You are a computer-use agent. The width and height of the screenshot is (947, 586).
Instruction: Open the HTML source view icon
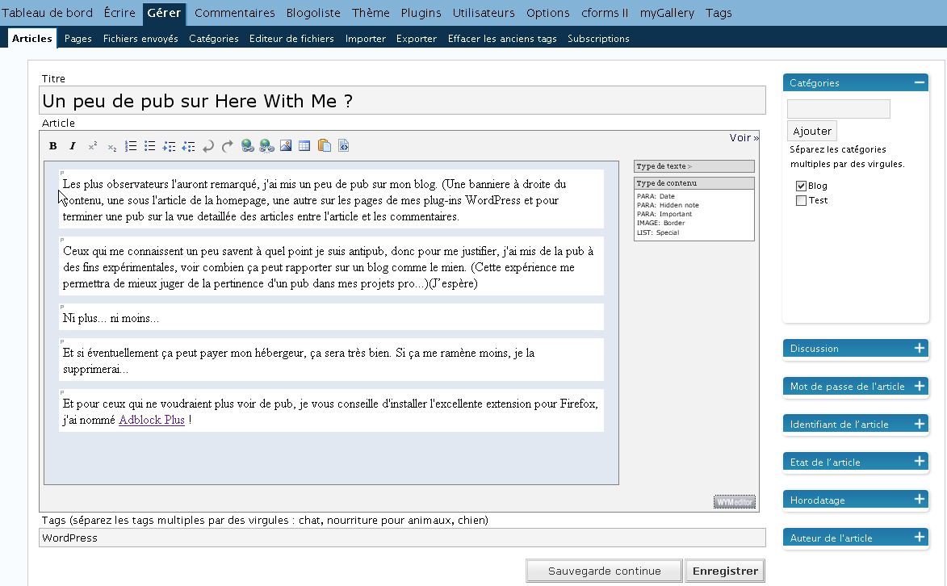pyautogui.click(x=343, y=146)
